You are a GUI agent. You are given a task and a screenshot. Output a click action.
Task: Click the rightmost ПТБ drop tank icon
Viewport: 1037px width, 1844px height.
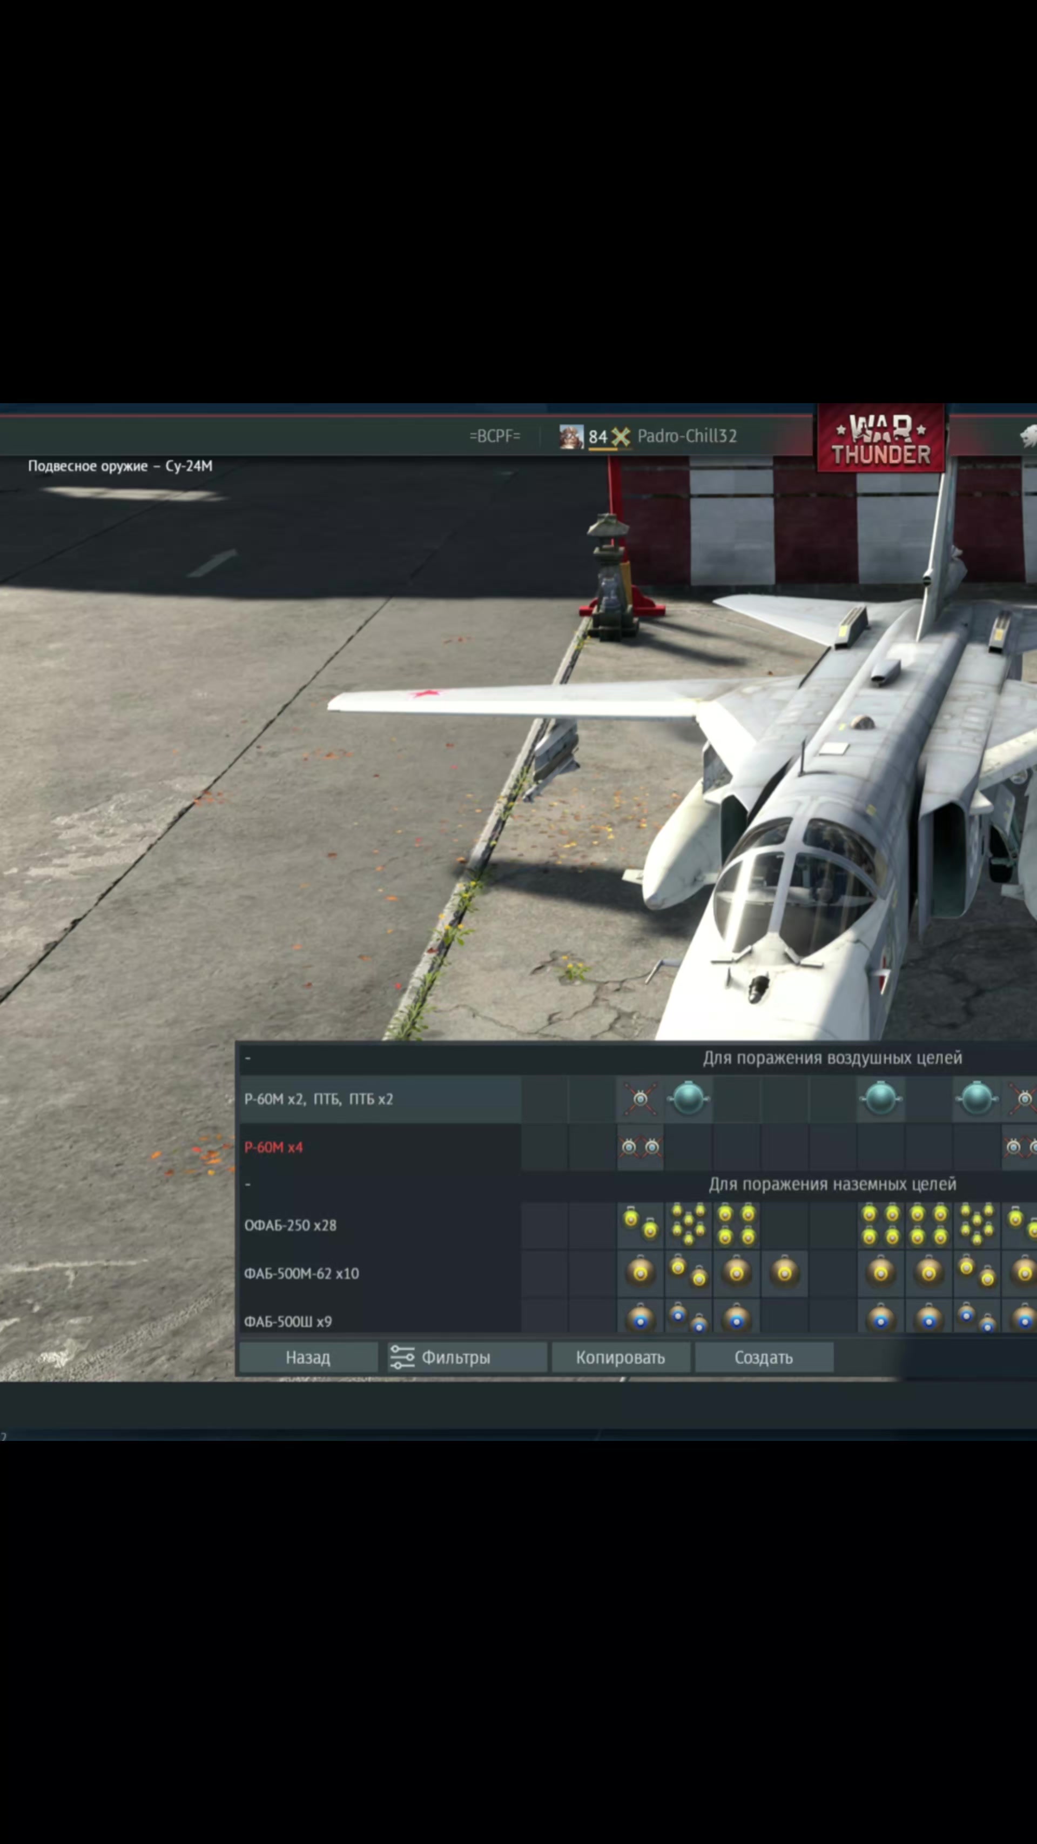point(977,1099)
